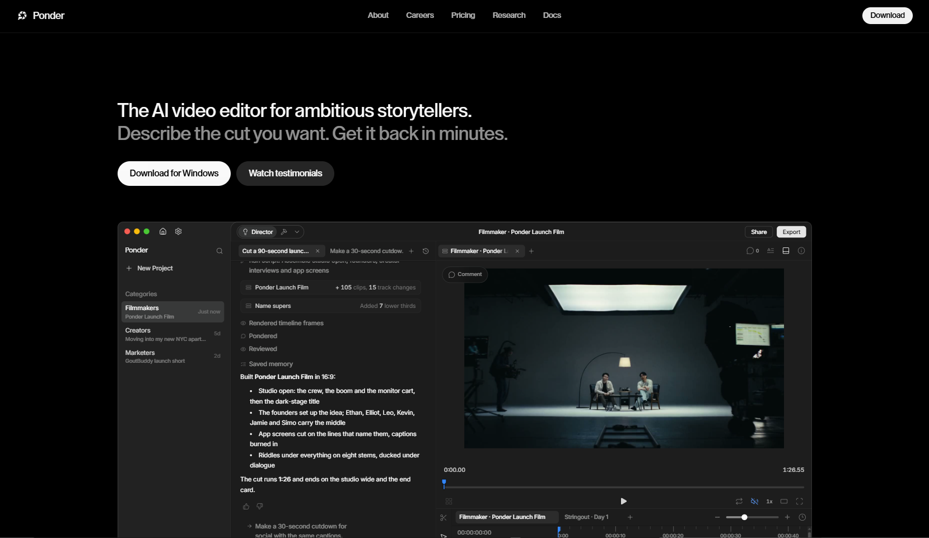This screenshot has width=929, height=538.
Task: Expand the Ponder Launch Film changes row
Action: 331,288
